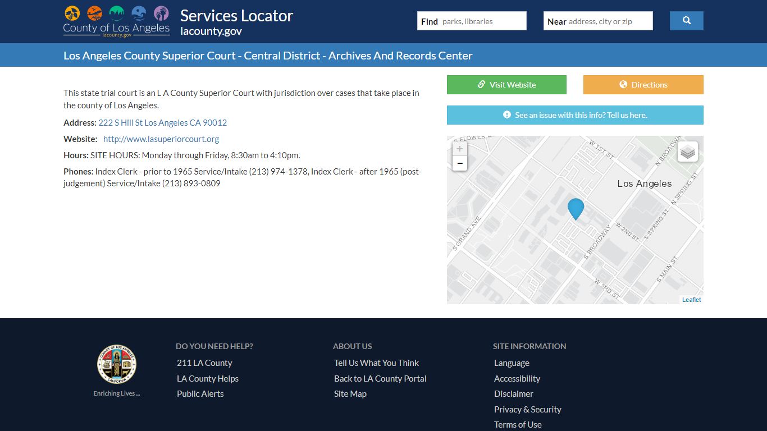Open the Site Map link
This screenshot has height=431, width=767.
tap(350, 394)
